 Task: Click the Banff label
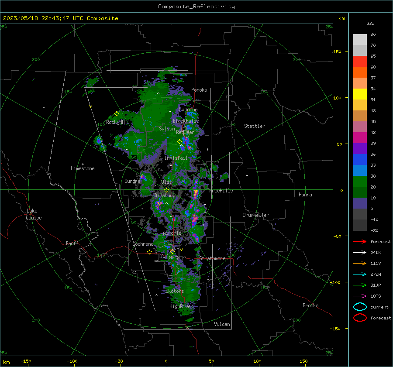(72, 243)
